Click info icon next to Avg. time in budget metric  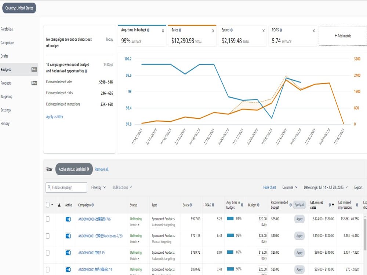pos(148,30)
